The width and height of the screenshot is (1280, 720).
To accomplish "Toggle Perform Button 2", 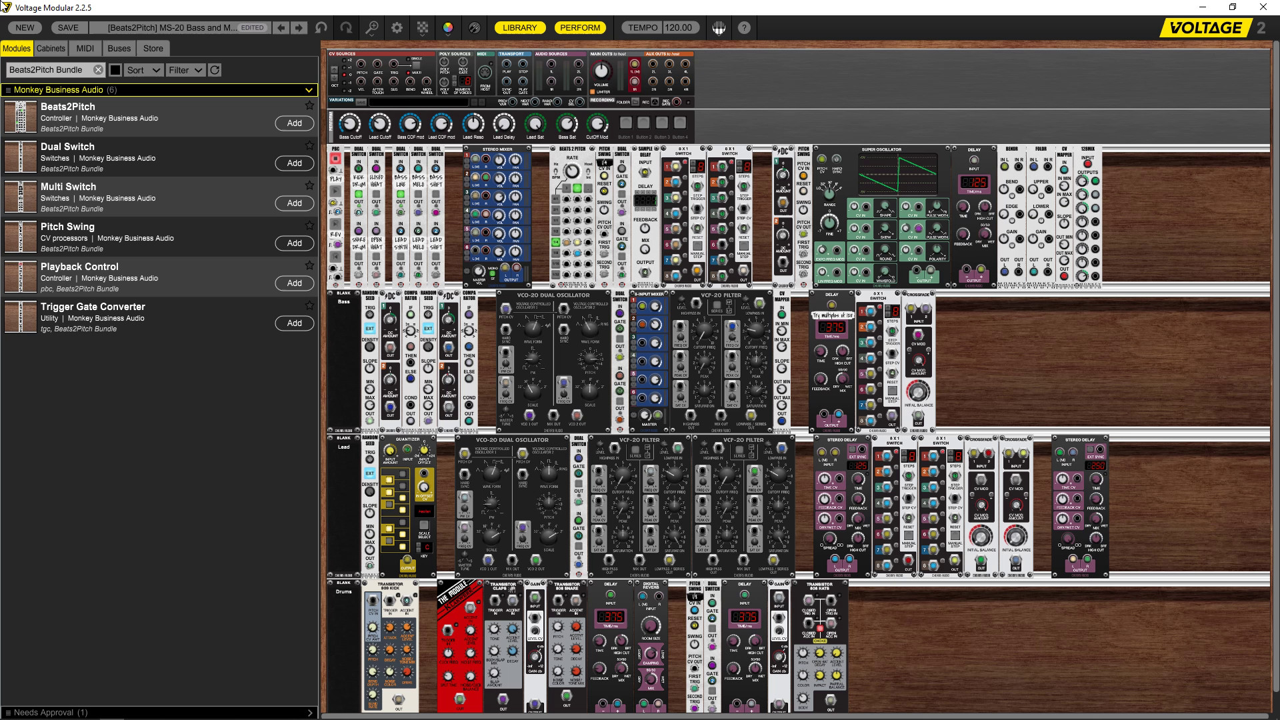I will pyautogui.click(x=643, y=123).
